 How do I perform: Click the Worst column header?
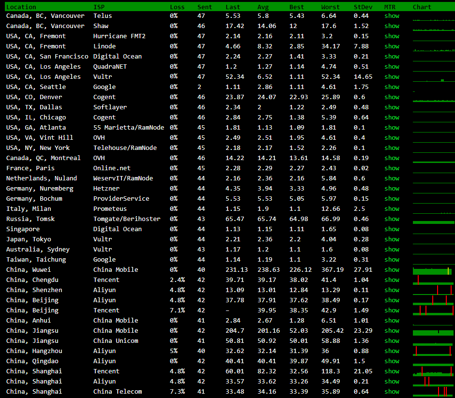330,7
